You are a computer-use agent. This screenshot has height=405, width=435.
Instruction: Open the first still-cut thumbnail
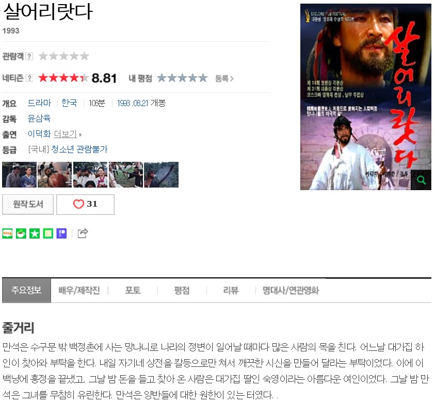click(20, 175)
